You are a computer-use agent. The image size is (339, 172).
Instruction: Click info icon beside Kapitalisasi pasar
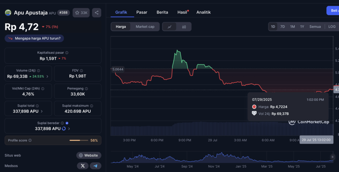tap(67, 53)
